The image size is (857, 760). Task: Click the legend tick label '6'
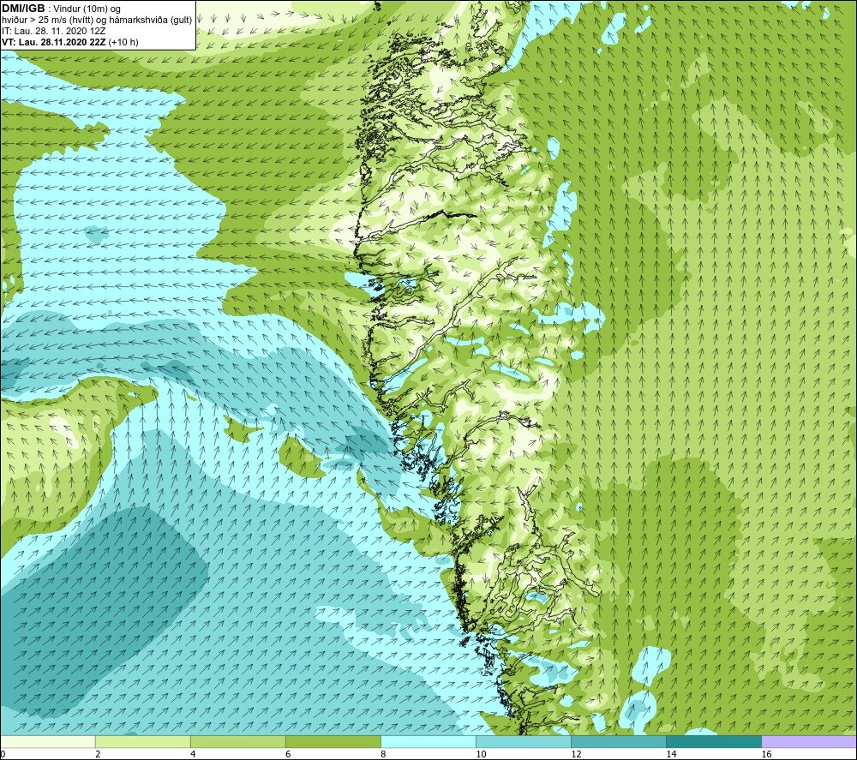pyautogui.click(x=288, y=754)
